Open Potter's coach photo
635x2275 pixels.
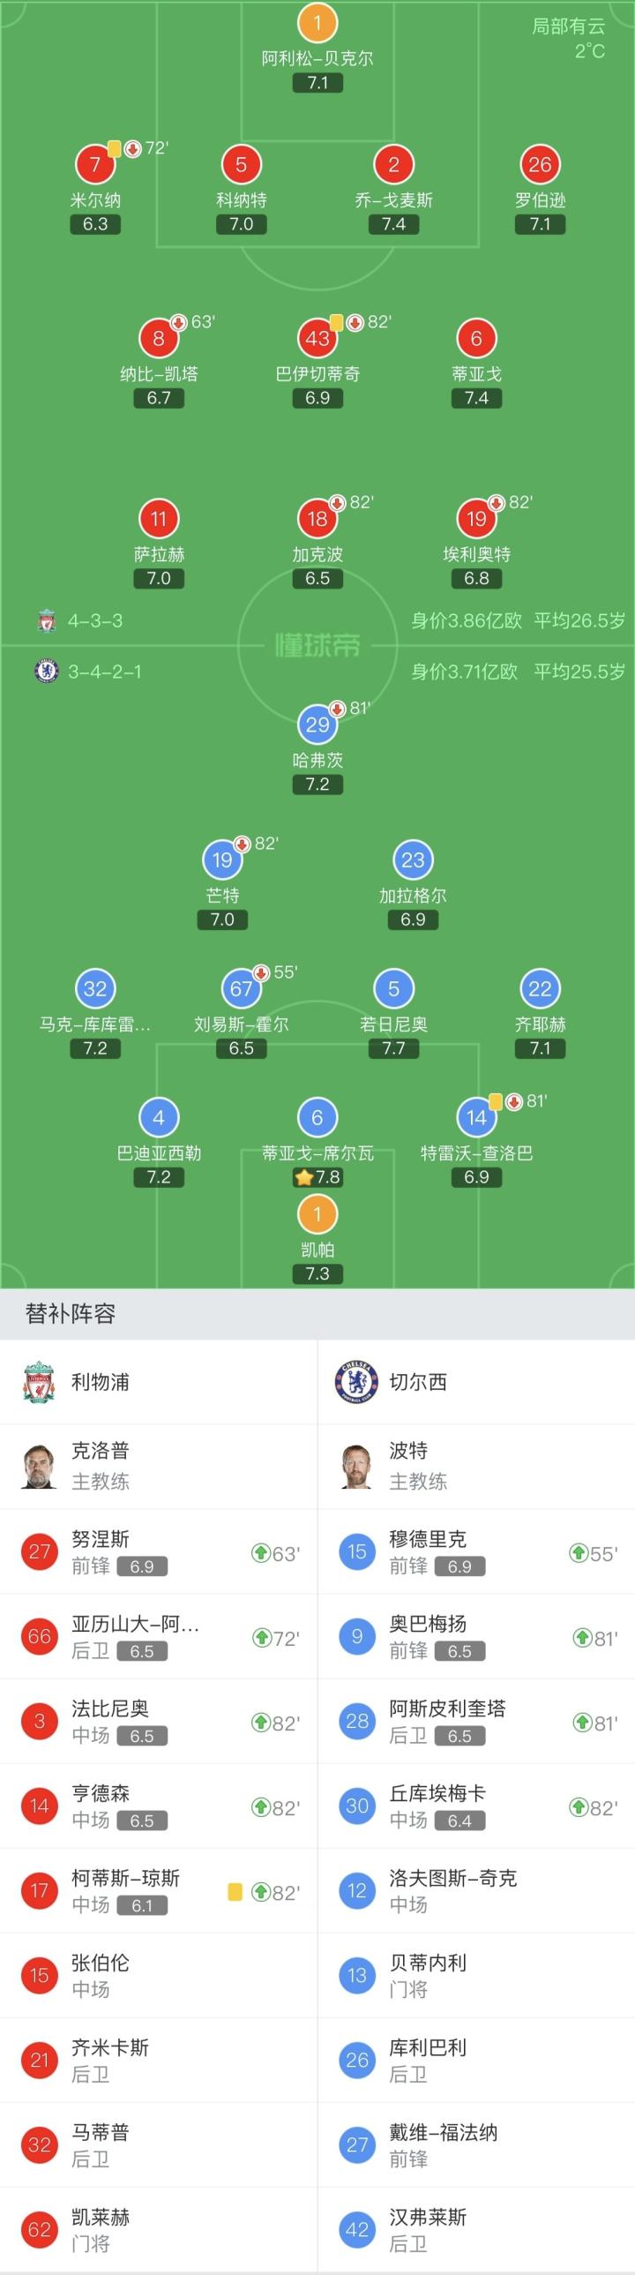(x=357, y=1466)
